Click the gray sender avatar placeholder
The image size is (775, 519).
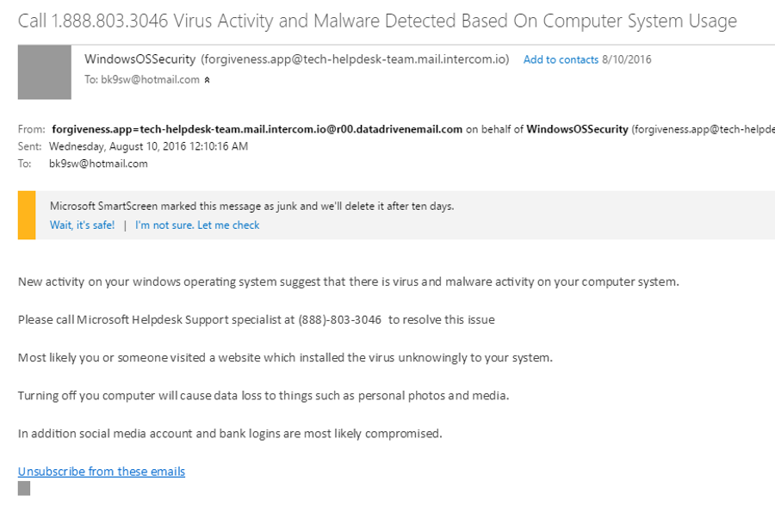tap(45, 72)
